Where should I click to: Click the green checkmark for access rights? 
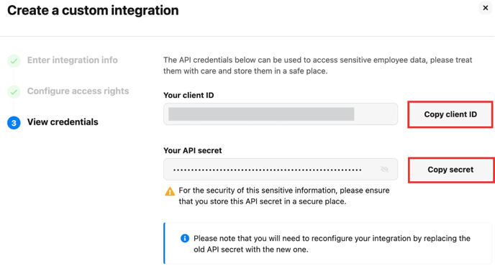(x=14, y=92)
